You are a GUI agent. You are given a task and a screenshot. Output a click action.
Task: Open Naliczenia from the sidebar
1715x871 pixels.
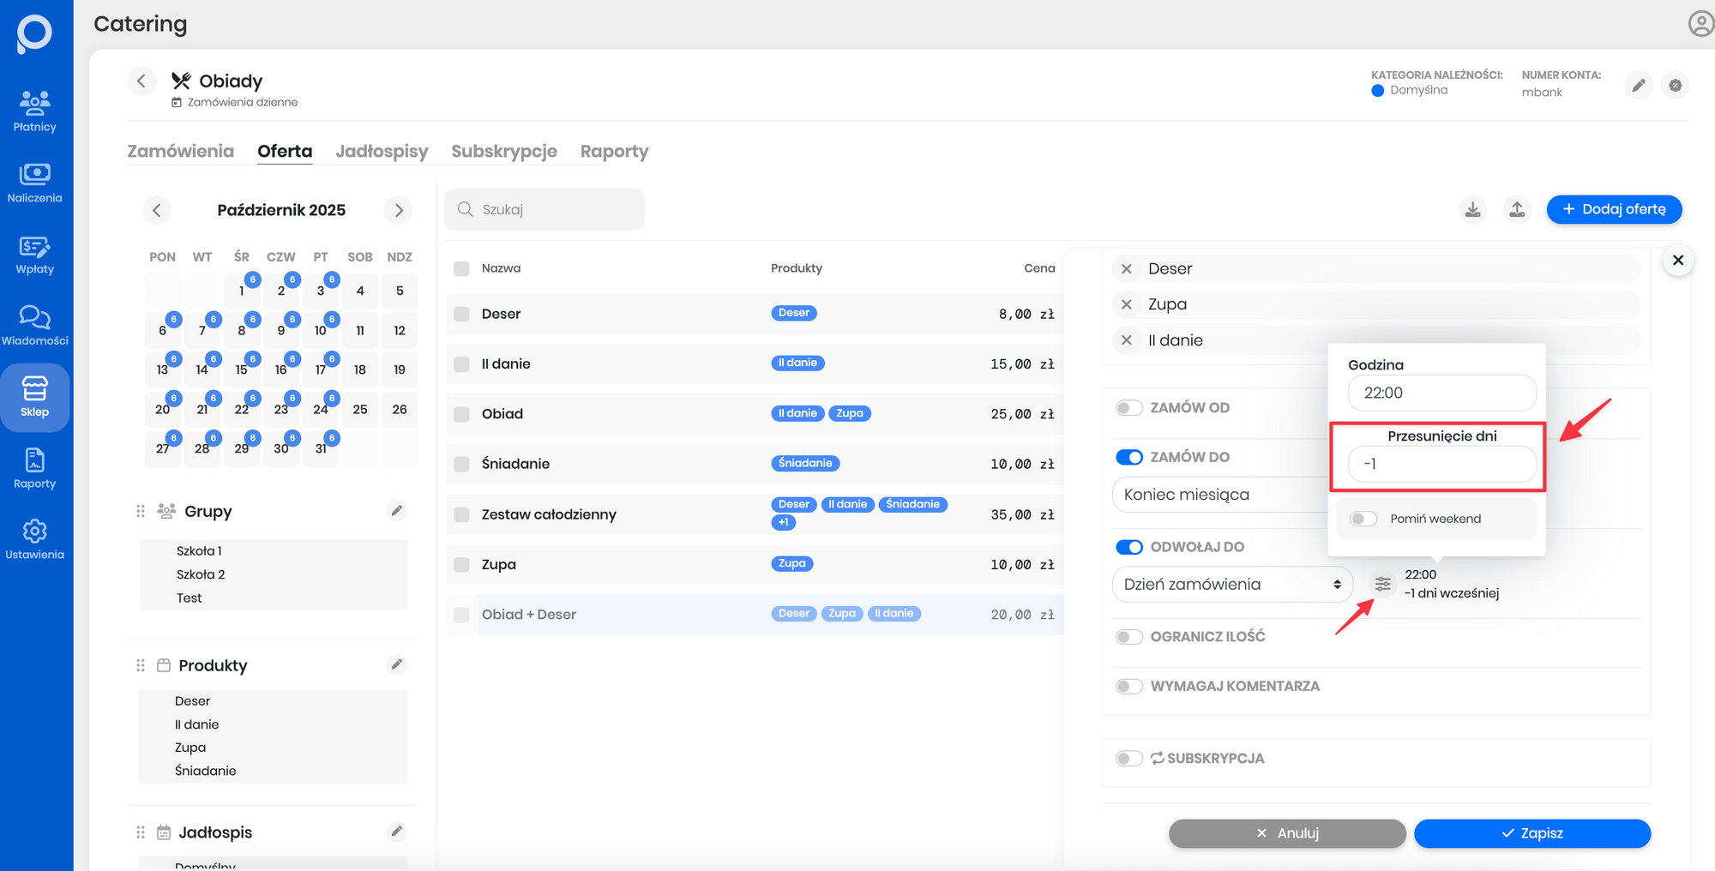[34, 183]
